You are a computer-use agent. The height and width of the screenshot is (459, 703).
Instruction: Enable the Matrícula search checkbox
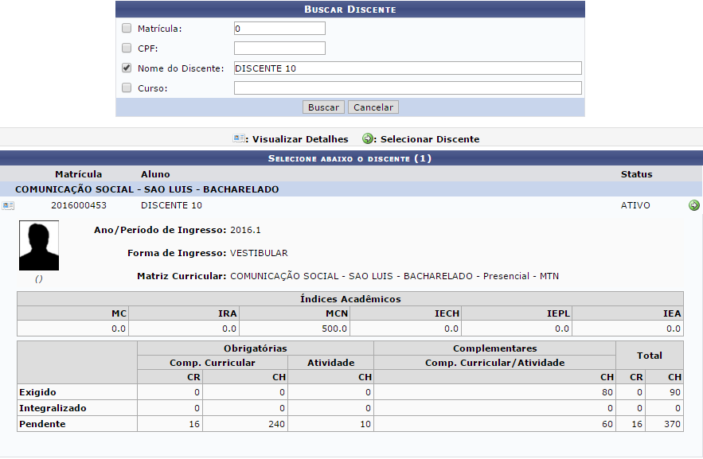pos(127,28)
